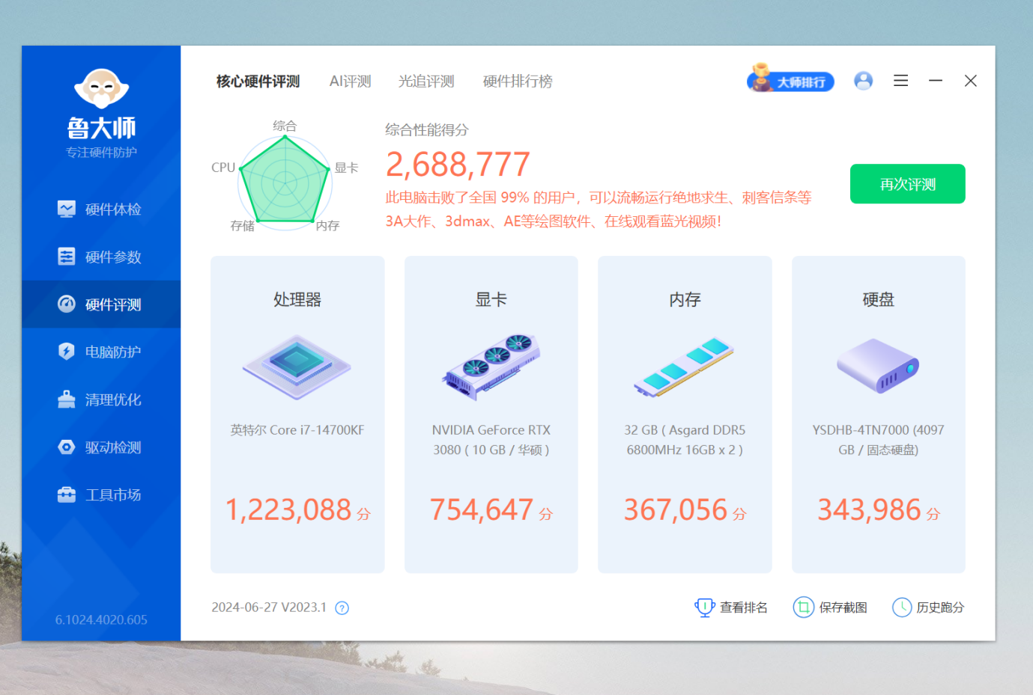
Task: Click the version help question mark icon
Action: [x=342, y=608]
